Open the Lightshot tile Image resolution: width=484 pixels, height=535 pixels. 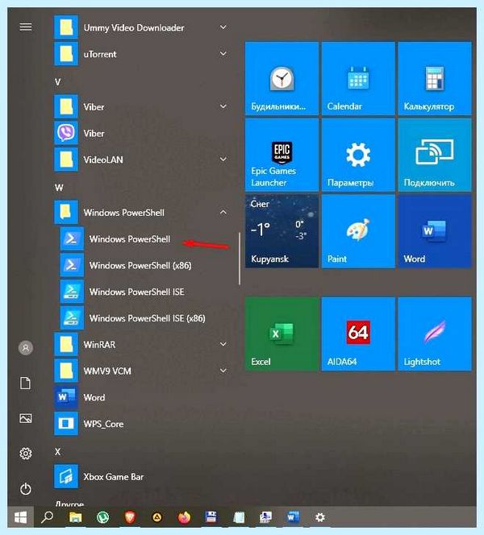[x=435, y=334]
